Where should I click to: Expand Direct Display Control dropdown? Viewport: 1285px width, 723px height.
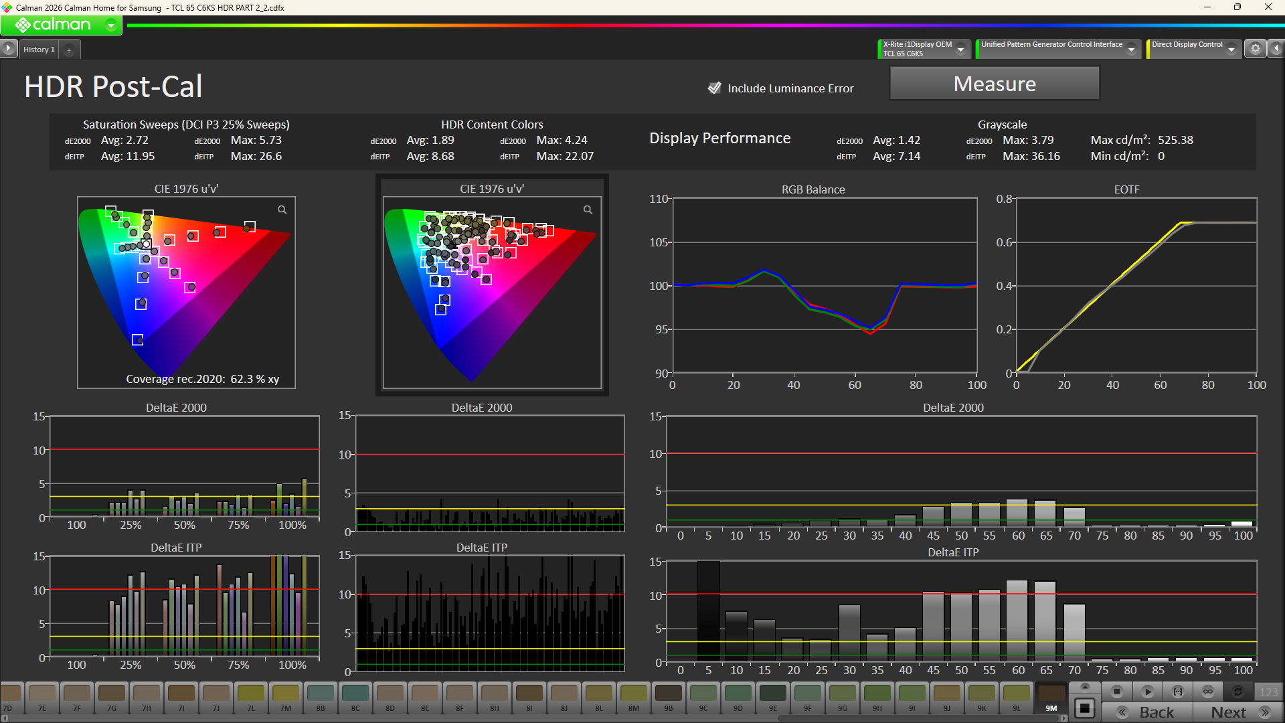click(1231, 50)
